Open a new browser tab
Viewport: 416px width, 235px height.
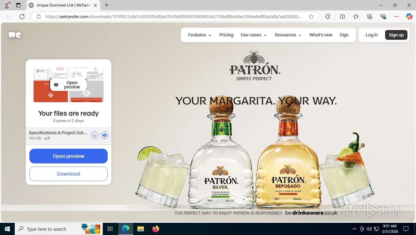(106, 5)
